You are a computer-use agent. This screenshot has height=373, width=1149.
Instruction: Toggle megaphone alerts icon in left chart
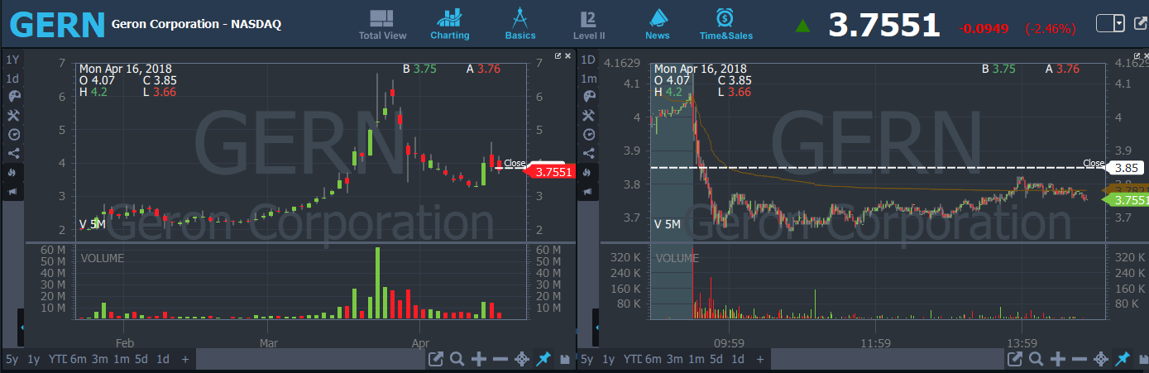(x=12, y=192)
